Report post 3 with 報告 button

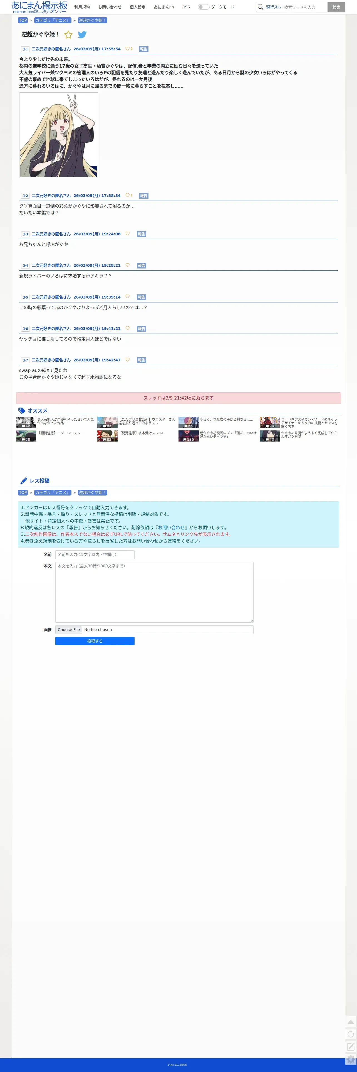(x=142, y=234)
